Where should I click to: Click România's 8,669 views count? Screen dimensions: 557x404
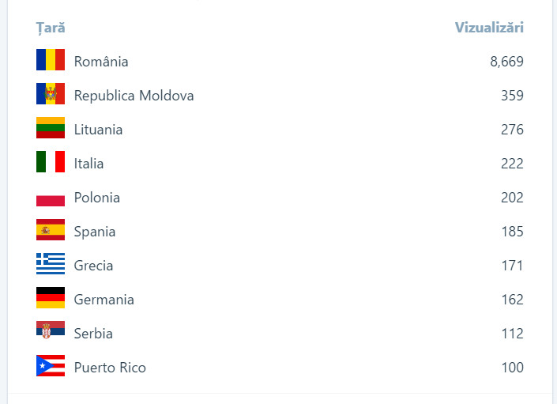pos(506,61)
